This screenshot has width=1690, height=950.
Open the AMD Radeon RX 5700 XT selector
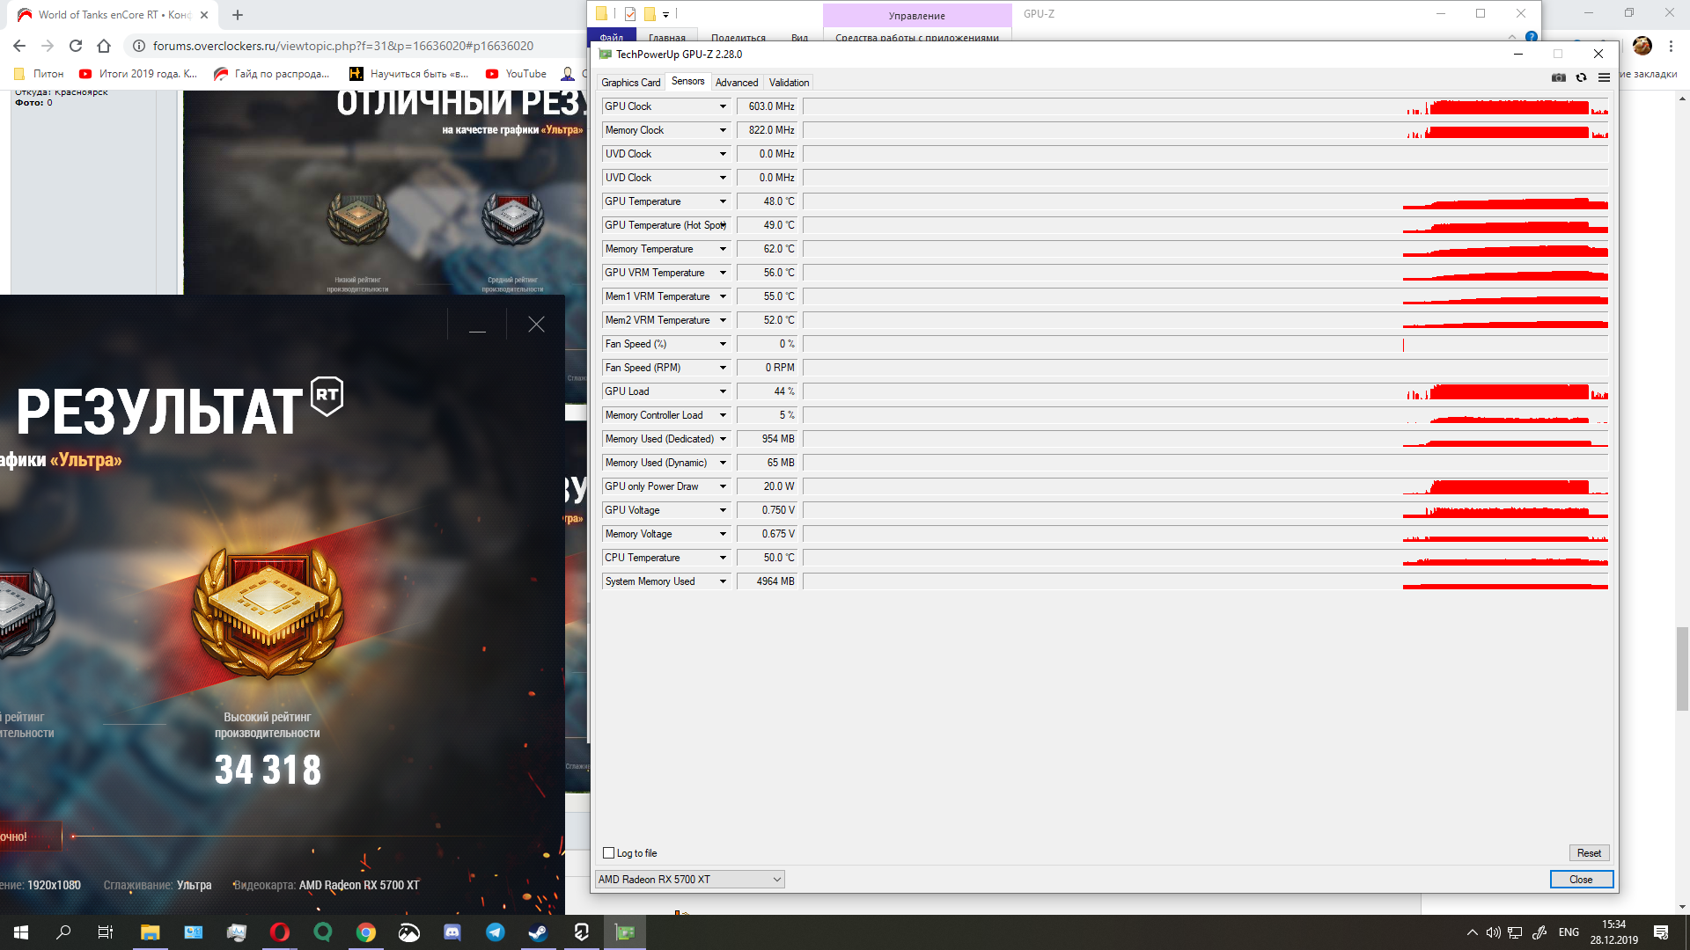click(x=689, y=880)
